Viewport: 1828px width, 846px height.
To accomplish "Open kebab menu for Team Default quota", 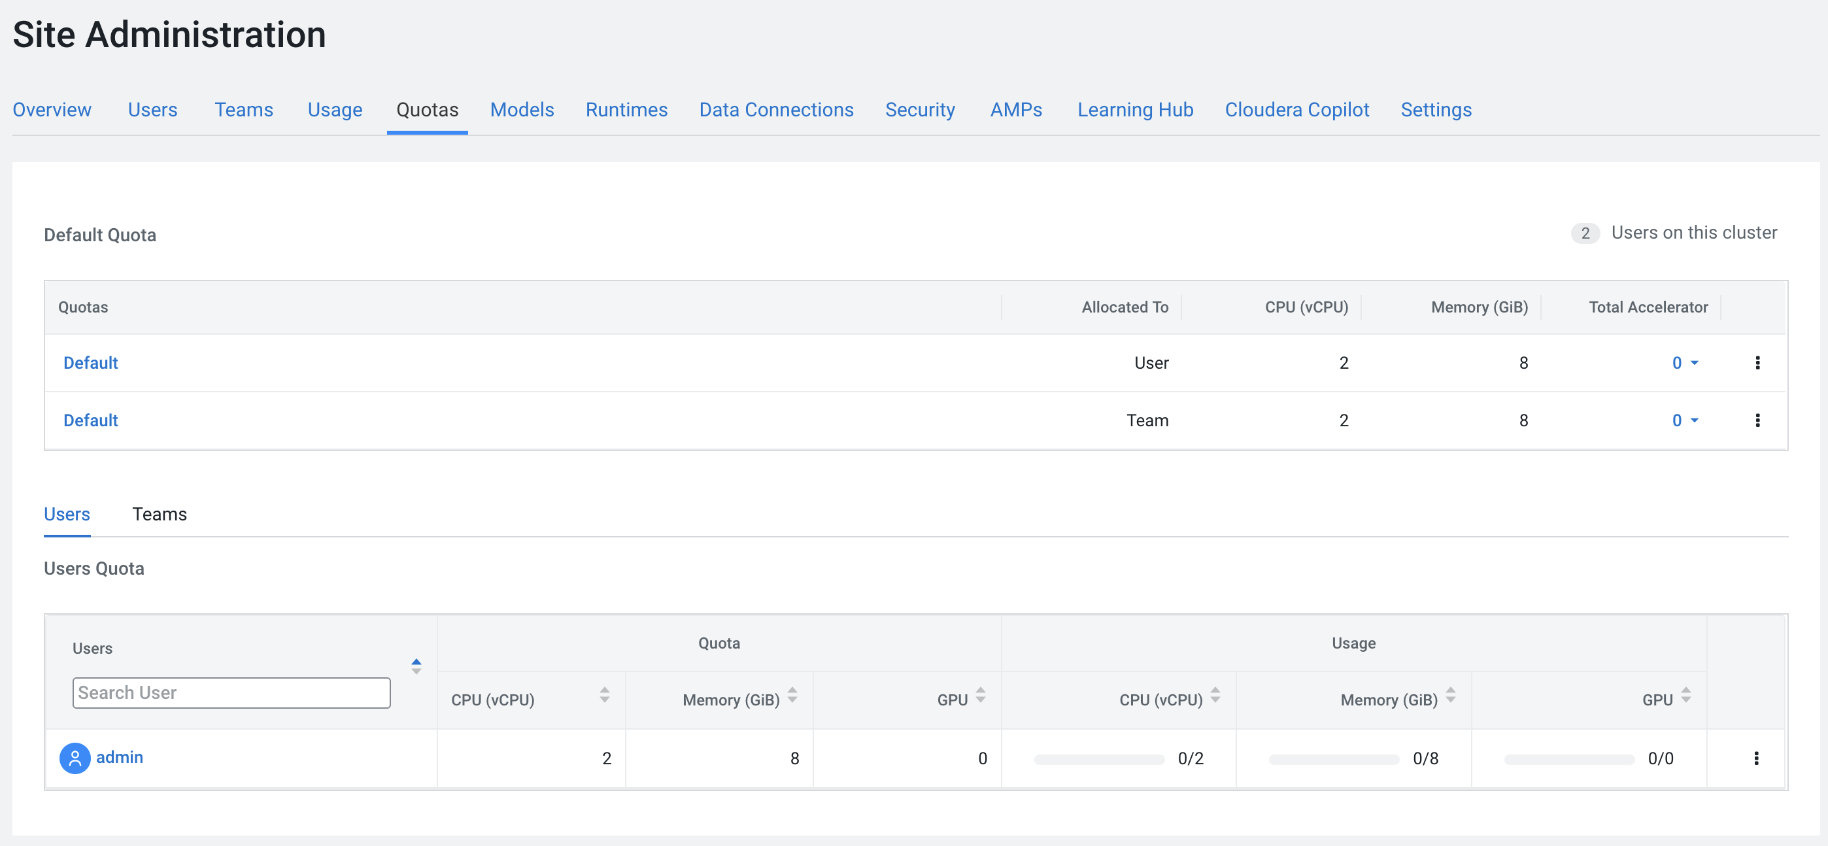I will click(x=1757, y=420).
